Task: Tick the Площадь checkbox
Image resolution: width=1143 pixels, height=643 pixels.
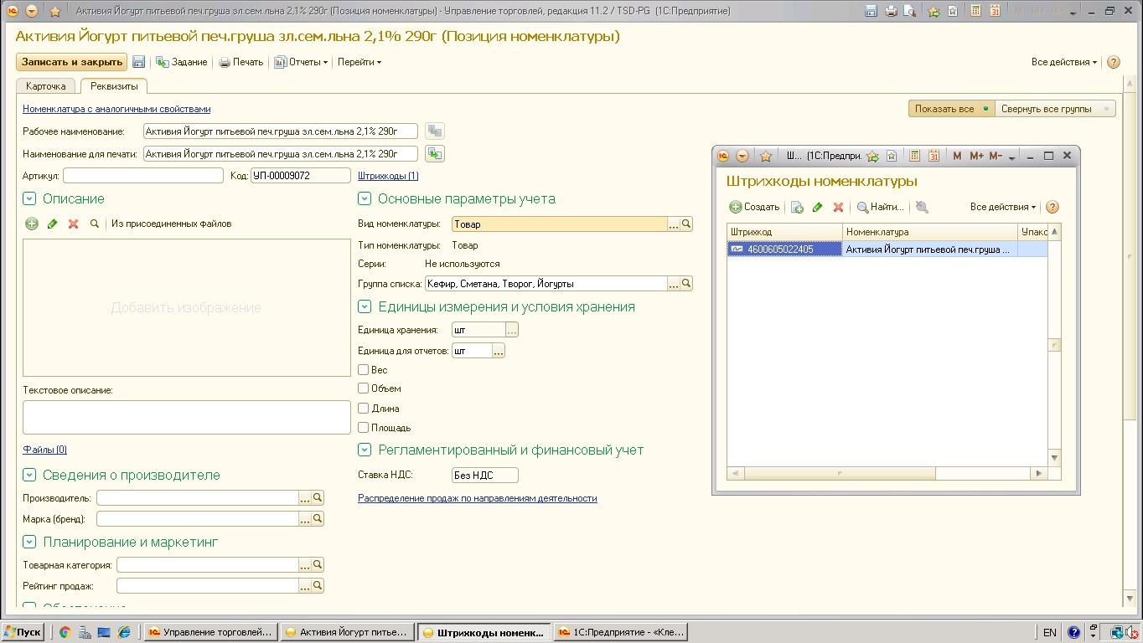Action: (x=364, y=427)
